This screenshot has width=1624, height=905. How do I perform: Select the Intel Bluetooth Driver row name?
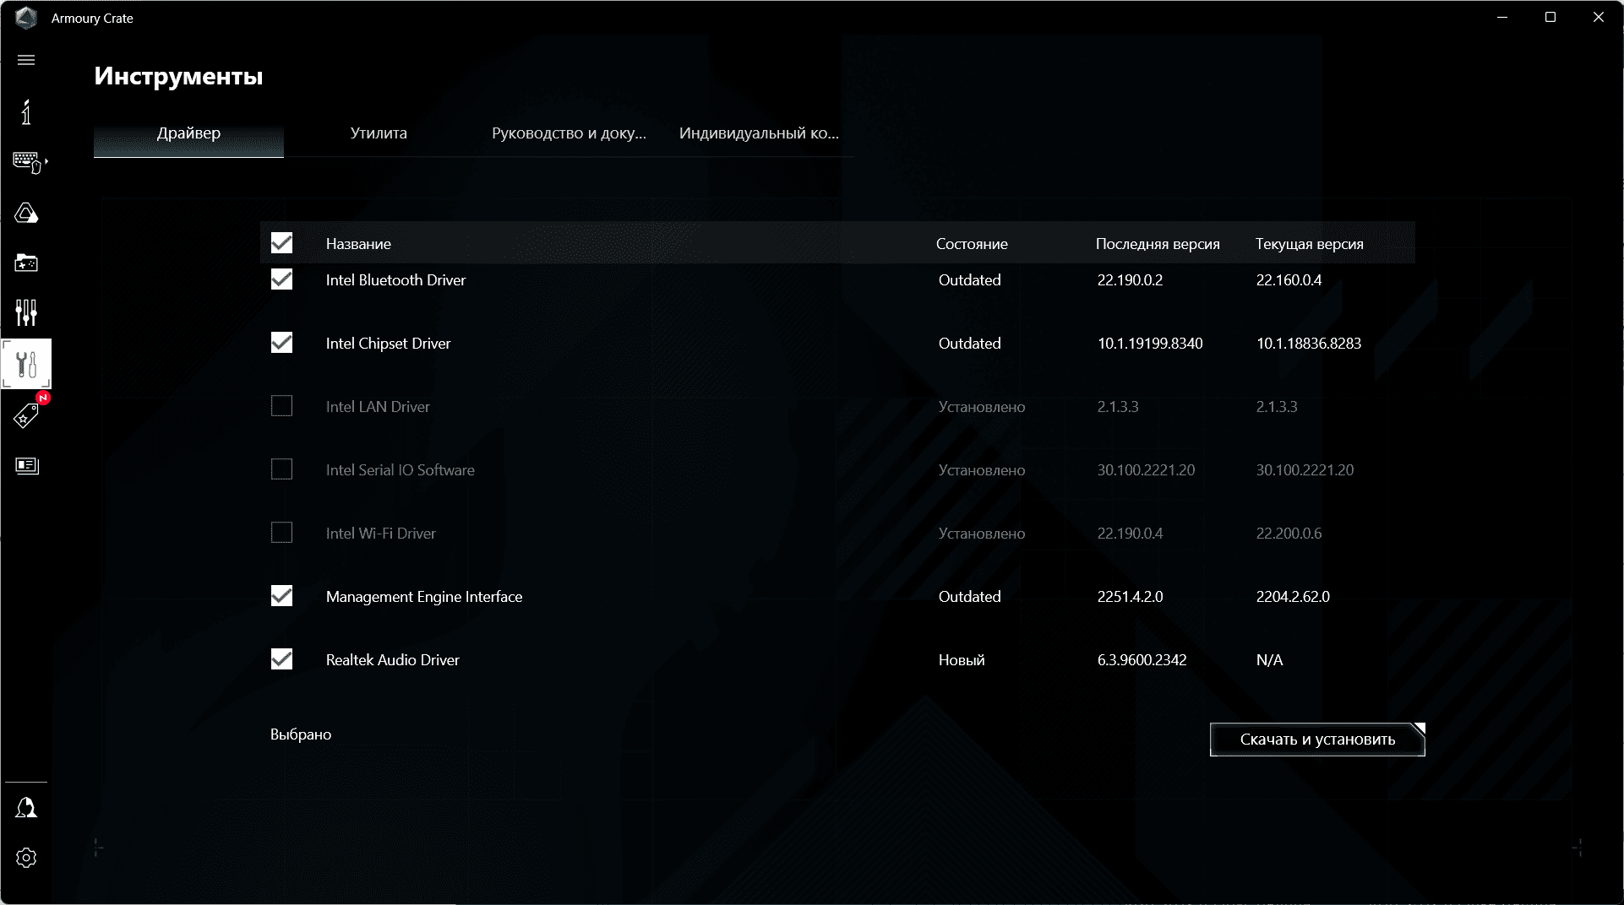395,280
